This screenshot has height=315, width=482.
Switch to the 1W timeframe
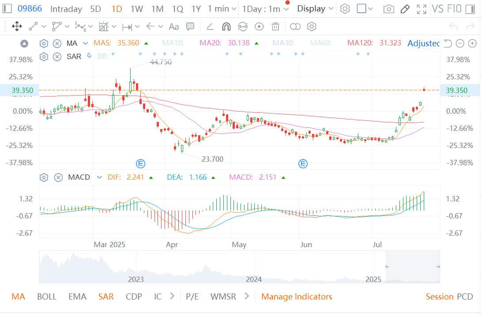tap(136, 9)
